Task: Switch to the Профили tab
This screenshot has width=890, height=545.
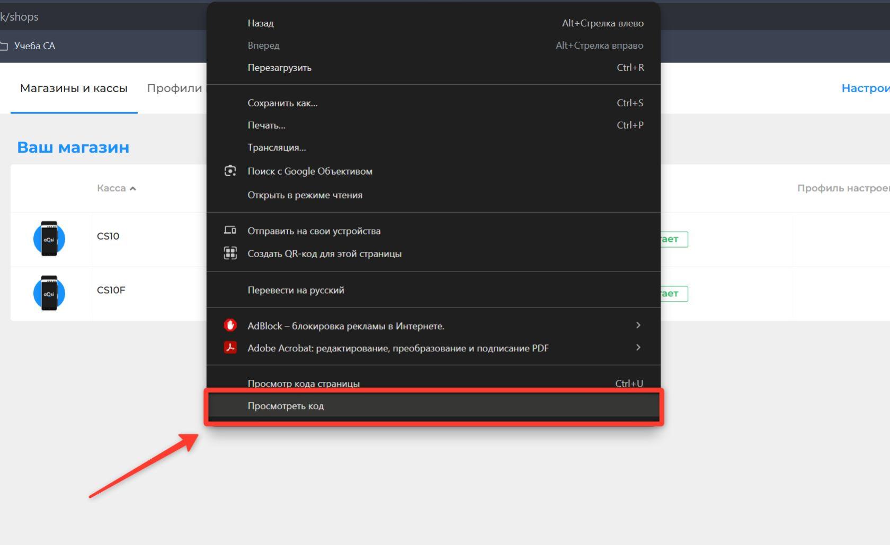Action: (174, 88)
